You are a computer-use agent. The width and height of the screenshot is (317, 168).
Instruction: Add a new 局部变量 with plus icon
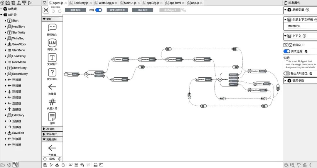coord(307,10)
